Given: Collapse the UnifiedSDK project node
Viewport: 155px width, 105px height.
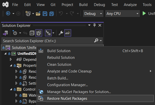Looking at the screenshot, I should [x=5, y=54].
